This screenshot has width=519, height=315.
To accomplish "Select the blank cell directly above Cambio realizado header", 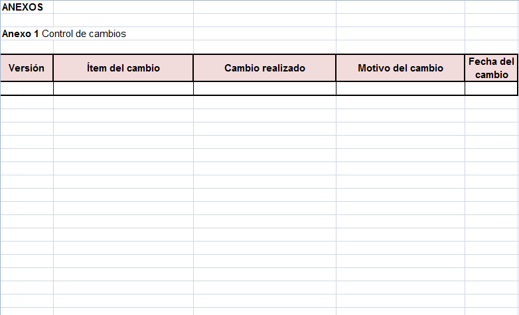I will [x=264, y=47].
